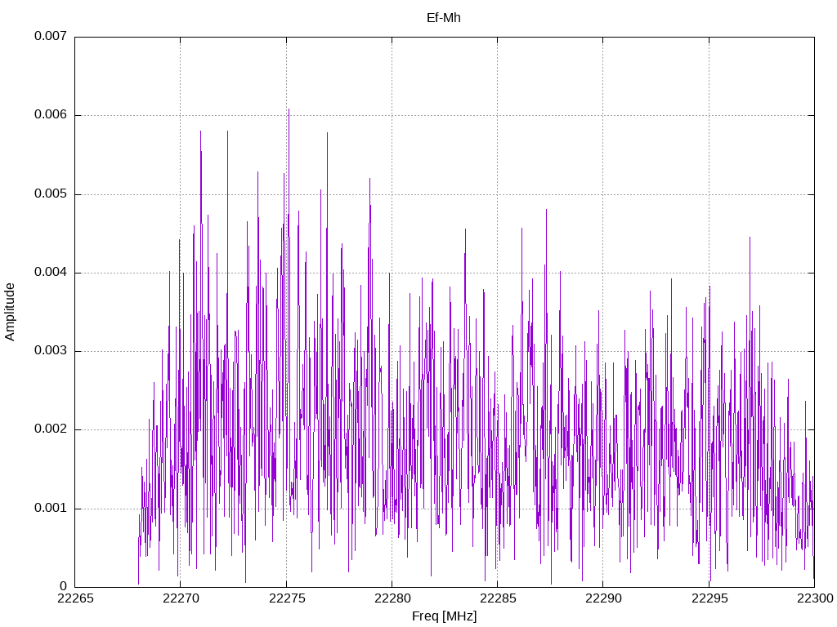Click the y-axis value 0.004
837x627 pixels.
[x=51, y=272]
